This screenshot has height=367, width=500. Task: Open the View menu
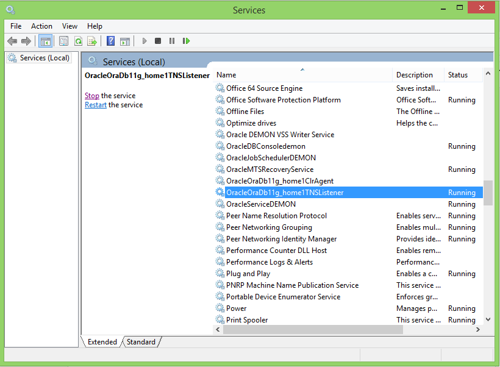pyautogui.click(x=70, y=26)
